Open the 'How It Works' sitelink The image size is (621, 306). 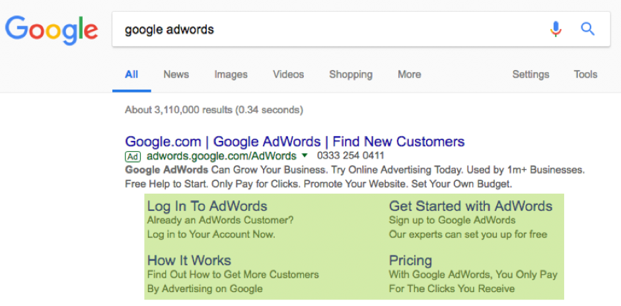coord(189,260)
